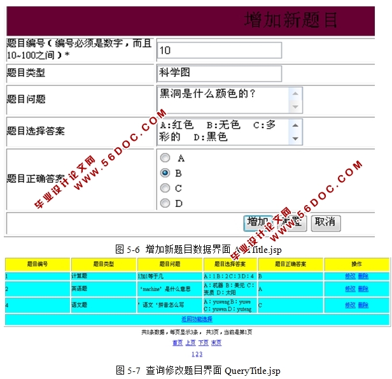The image size is (392, 379).
Task: Click the 题目正确答案 column header
Action: coord(291,264)
